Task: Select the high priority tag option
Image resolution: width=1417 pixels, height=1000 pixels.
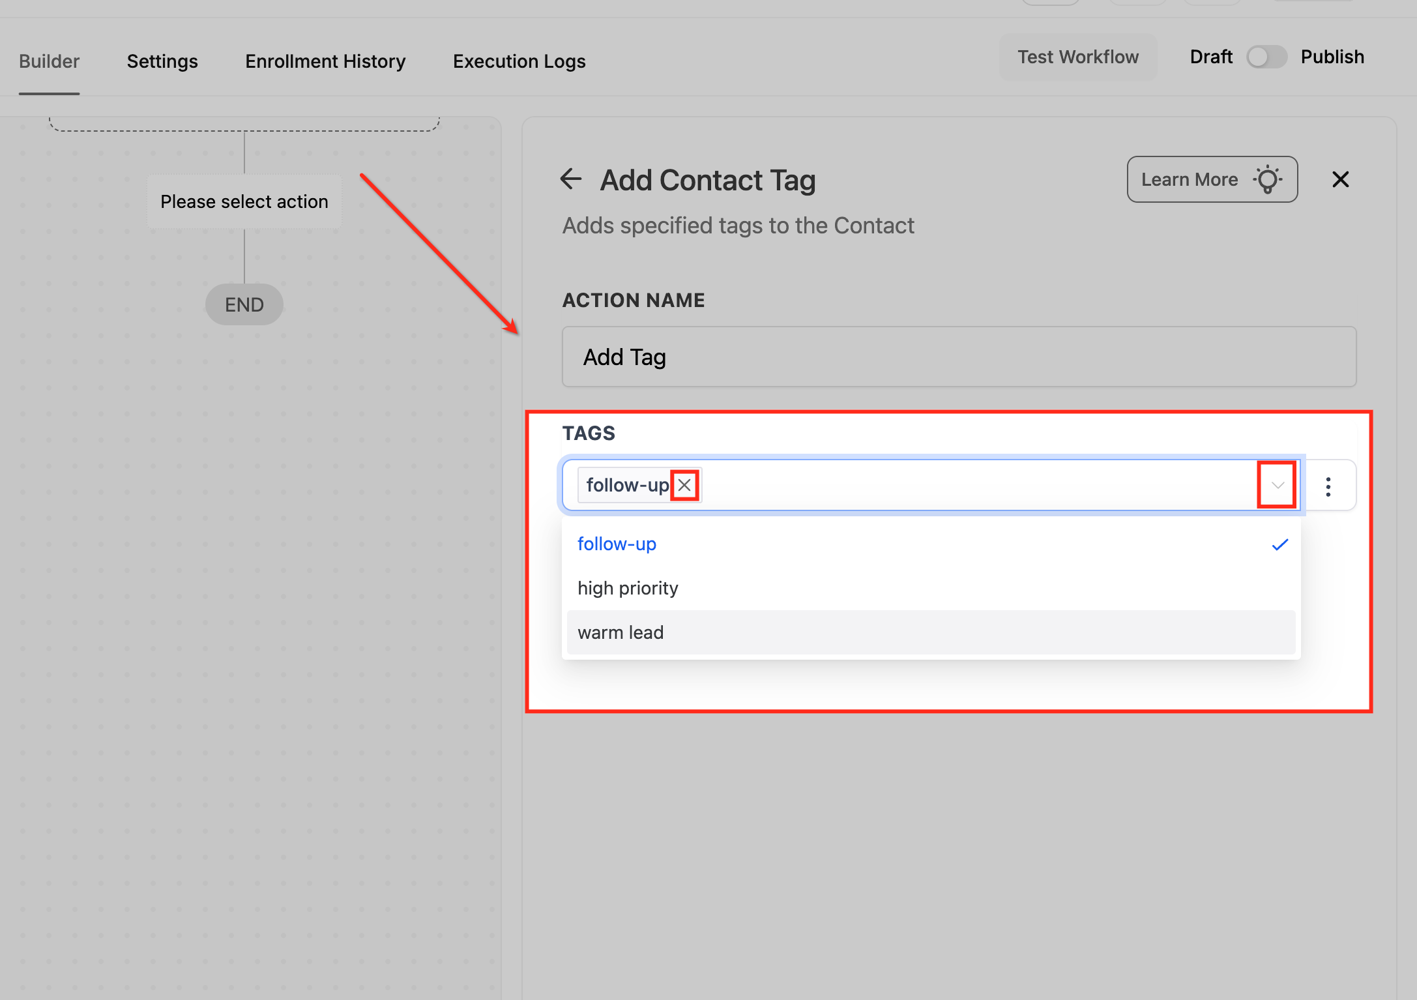Action: pos(628,588)
